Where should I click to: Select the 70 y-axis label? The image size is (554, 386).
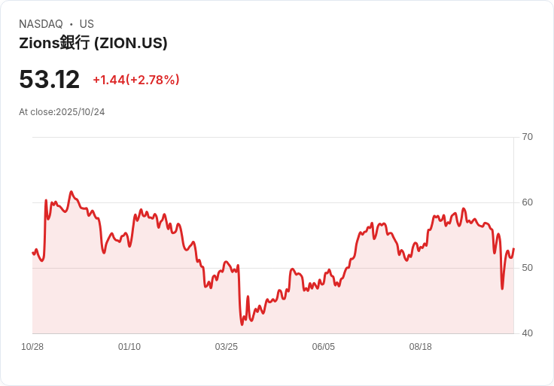point(527,137)
